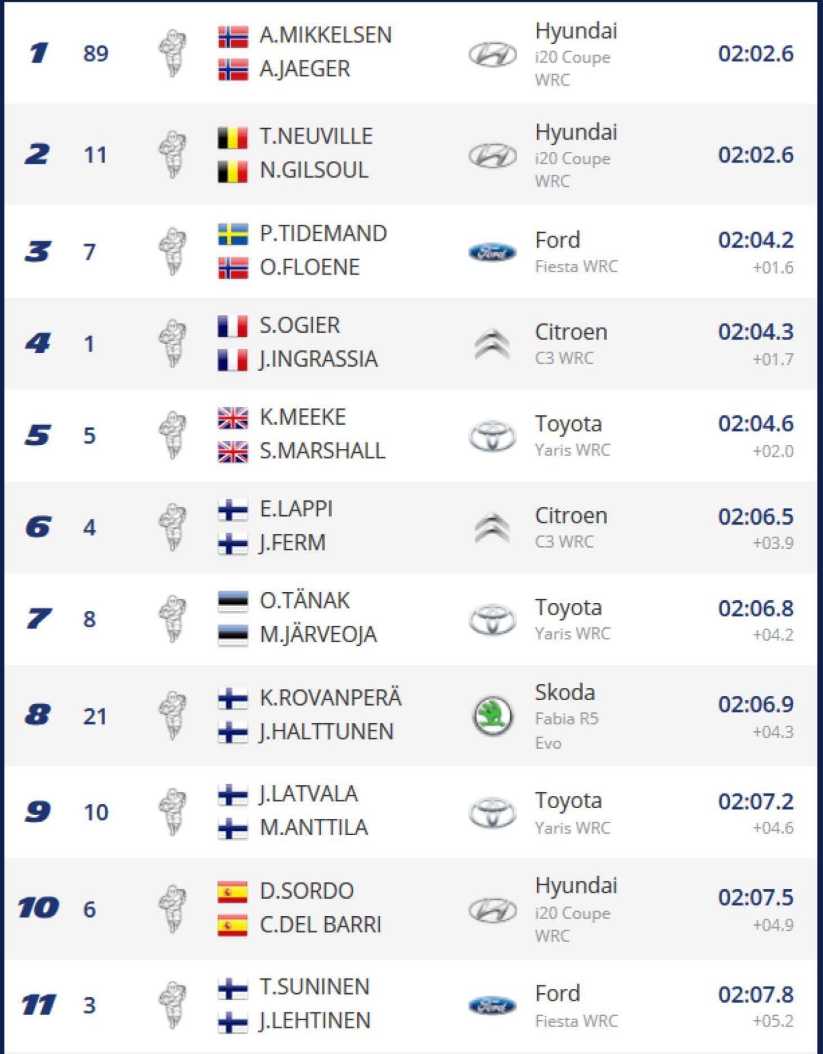Select driver name K.ROVANPERÄ

coord(330,698)
